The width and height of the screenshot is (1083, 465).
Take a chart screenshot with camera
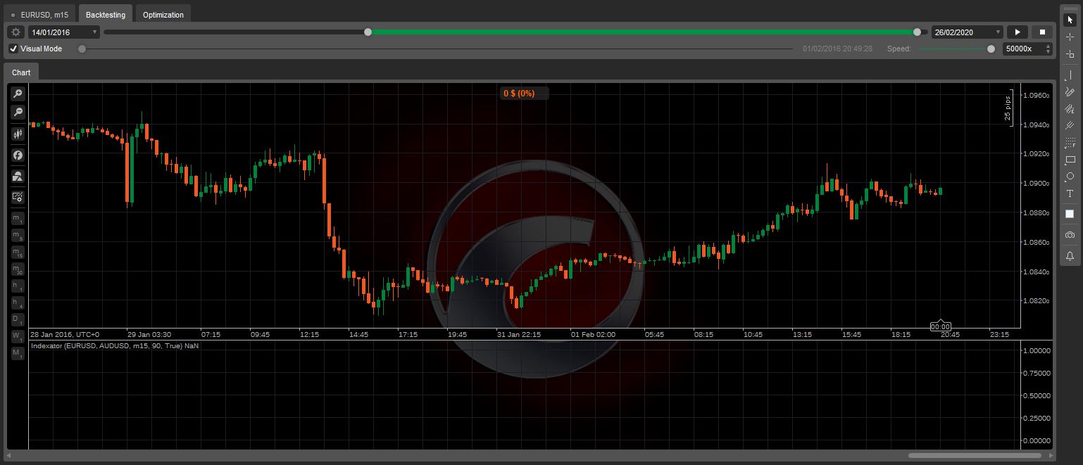pyautogui.click(x=1070, y=235)
